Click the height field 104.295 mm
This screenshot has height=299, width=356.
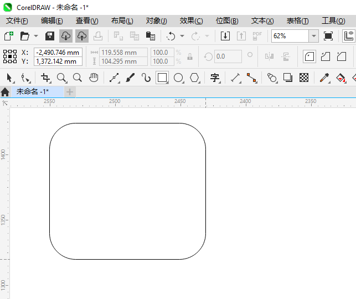123,61
